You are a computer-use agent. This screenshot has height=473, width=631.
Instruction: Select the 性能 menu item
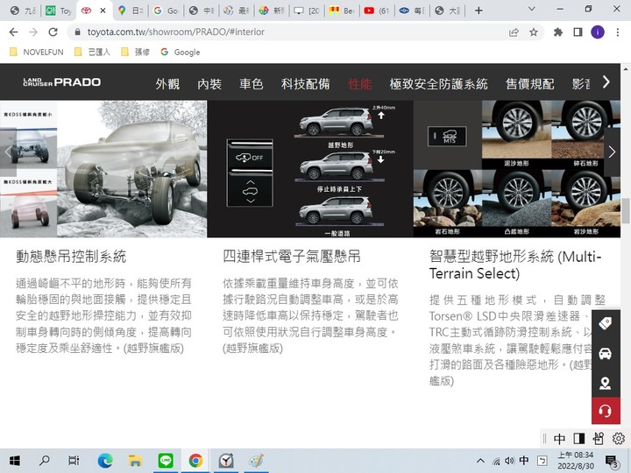pos(360,84)
